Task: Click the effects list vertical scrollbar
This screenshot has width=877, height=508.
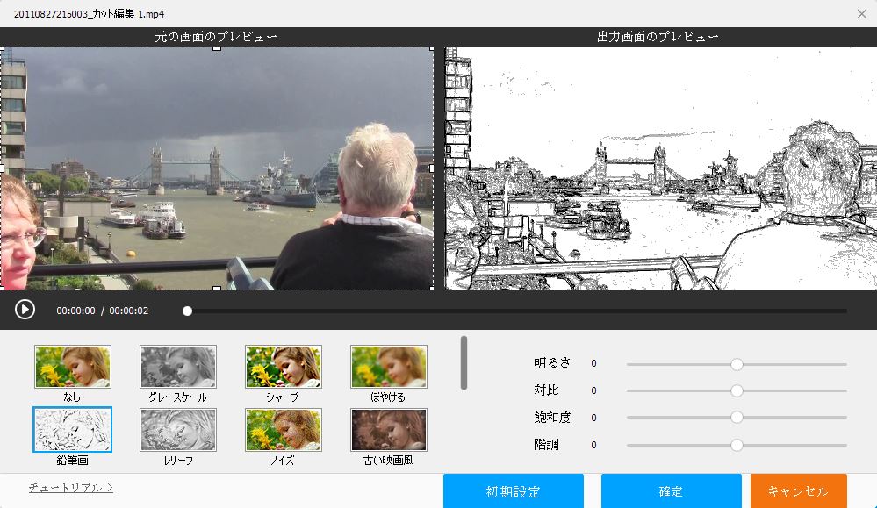Action: 464,362
